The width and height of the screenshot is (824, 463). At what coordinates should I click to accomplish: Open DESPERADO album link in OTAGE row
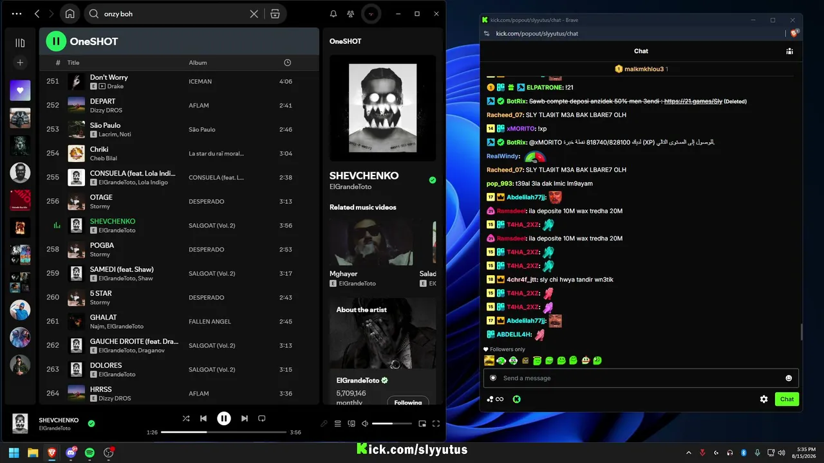(206, 202)
